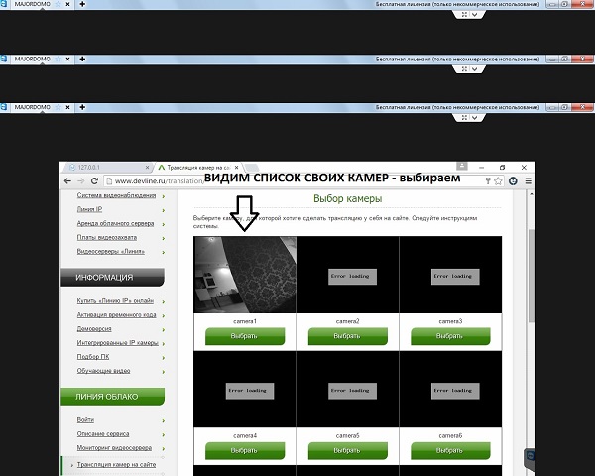Switch to the 127.0.0.1 tab

coord(107,167)
